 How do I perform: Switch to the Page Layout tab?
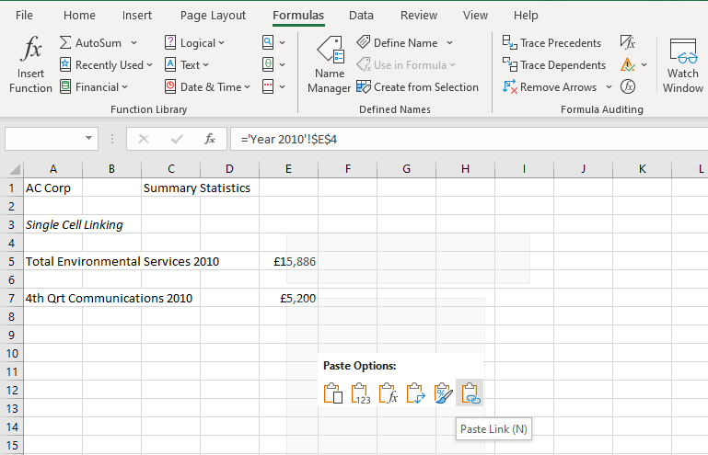point(213,15)
